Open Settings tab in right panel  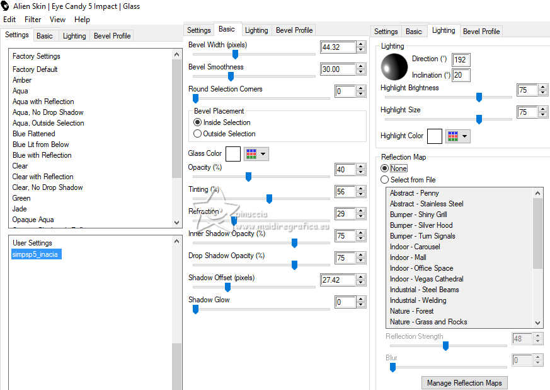pyautogui.click(x=386, y=32)
